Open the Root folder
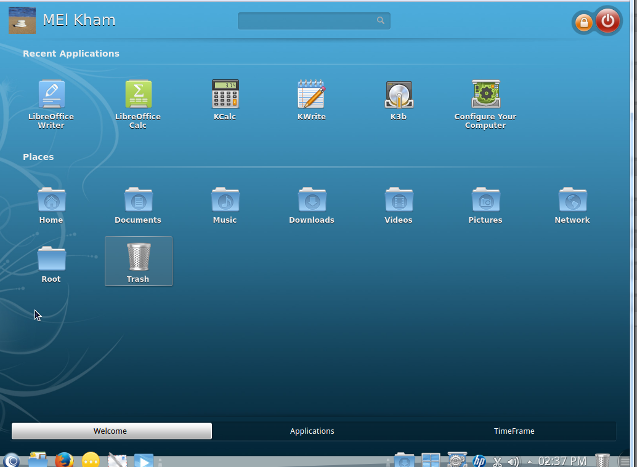This screenshot has width=637, height=467. [x=51, y=264]
